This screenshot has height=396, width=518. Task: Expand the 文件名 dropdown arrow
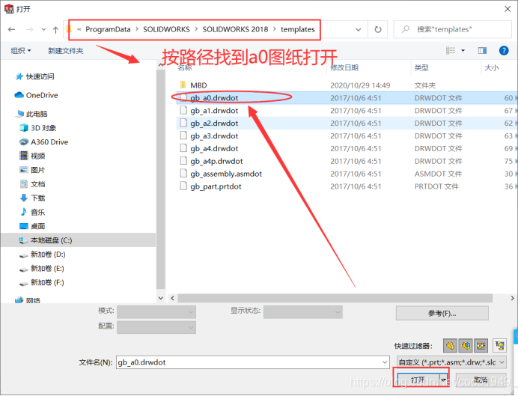[385, 362]
